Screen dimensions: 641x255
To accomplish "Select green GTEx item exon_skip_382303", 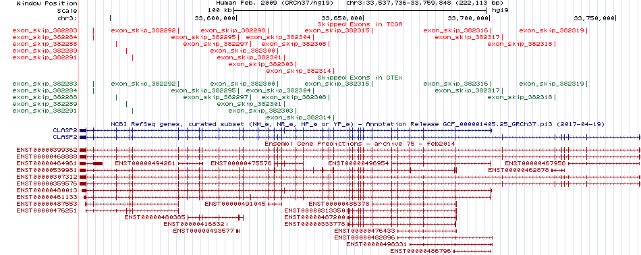I will coord(261,111).
